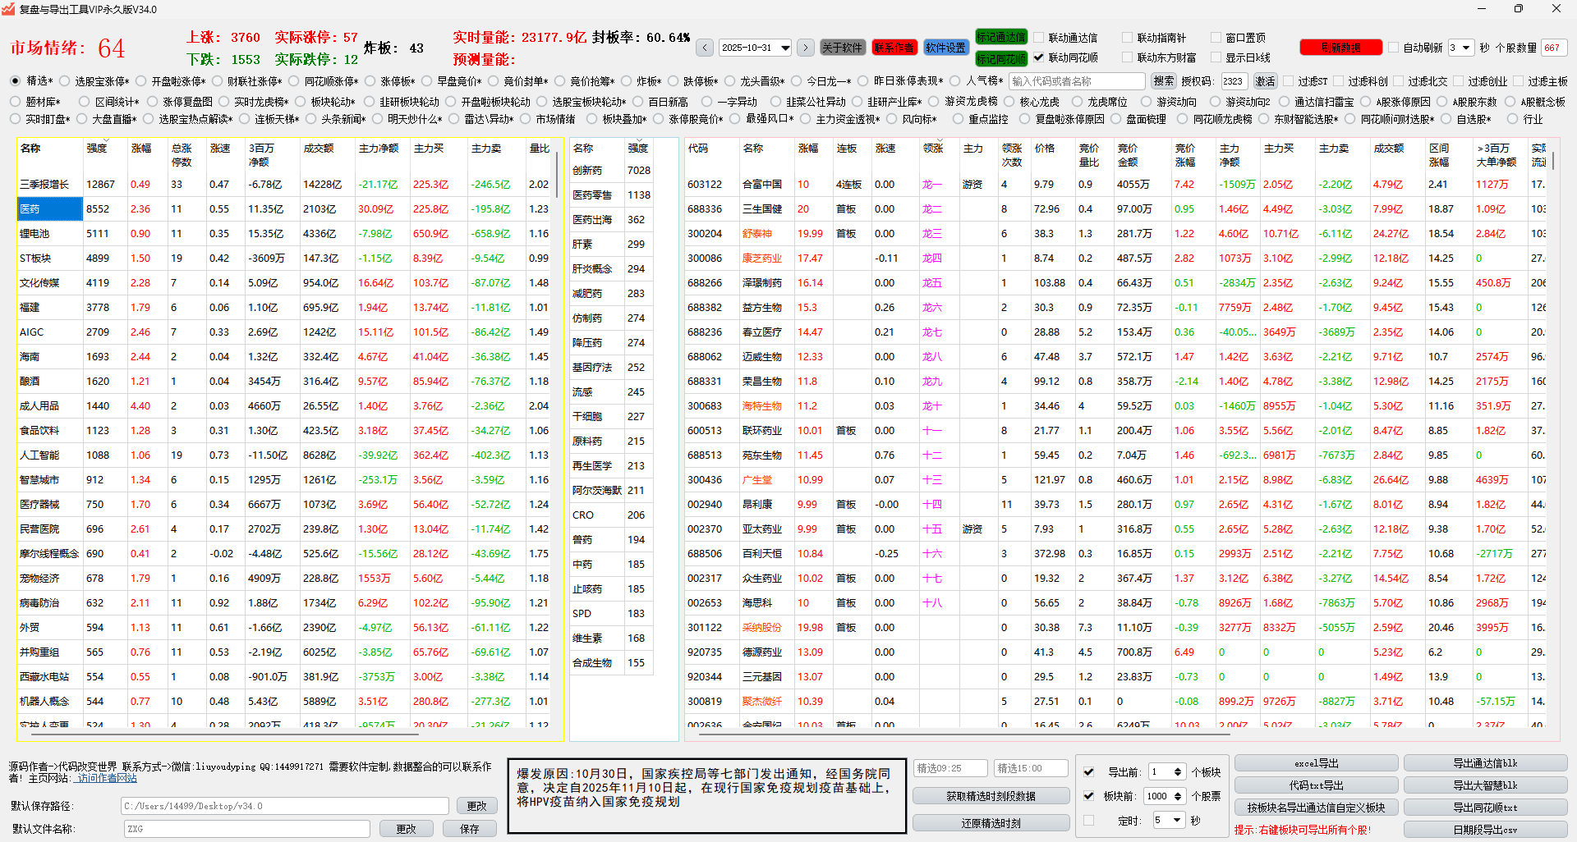The image size is (1577, 842).
Task: Sort middle table by 强度 column header
Action: pos(638,149)
